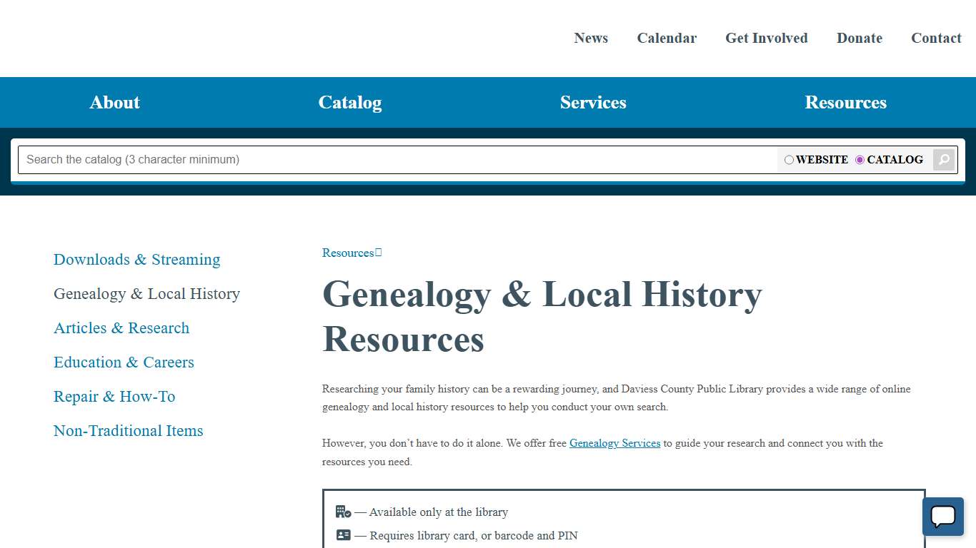Click the library building availability icon
976x548 pixels.
click(343, 511)
